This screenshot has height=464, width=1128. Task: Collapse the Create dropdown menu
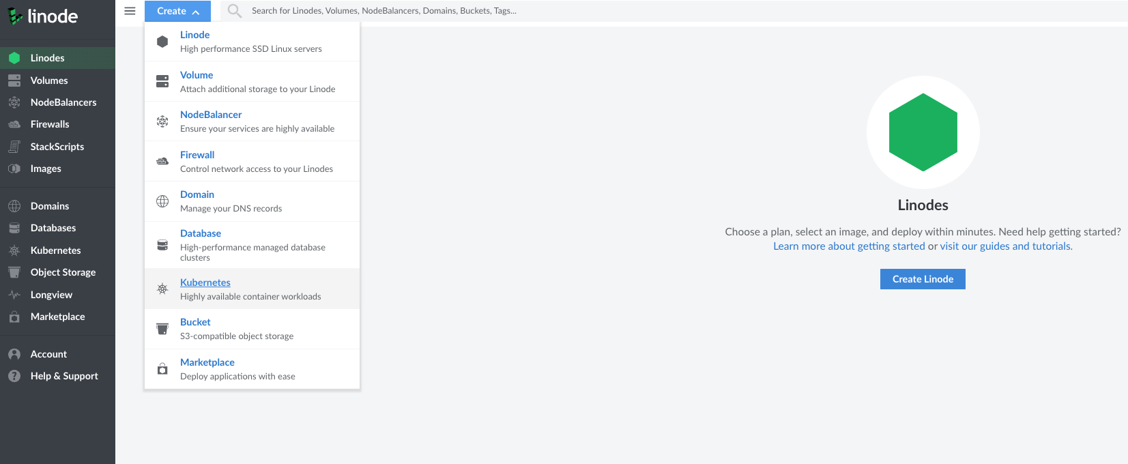(177, 11)
